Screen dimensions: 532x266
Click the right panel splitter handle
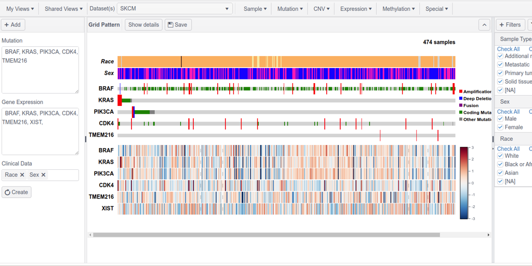pyautogui.click(x=493, y=139)
